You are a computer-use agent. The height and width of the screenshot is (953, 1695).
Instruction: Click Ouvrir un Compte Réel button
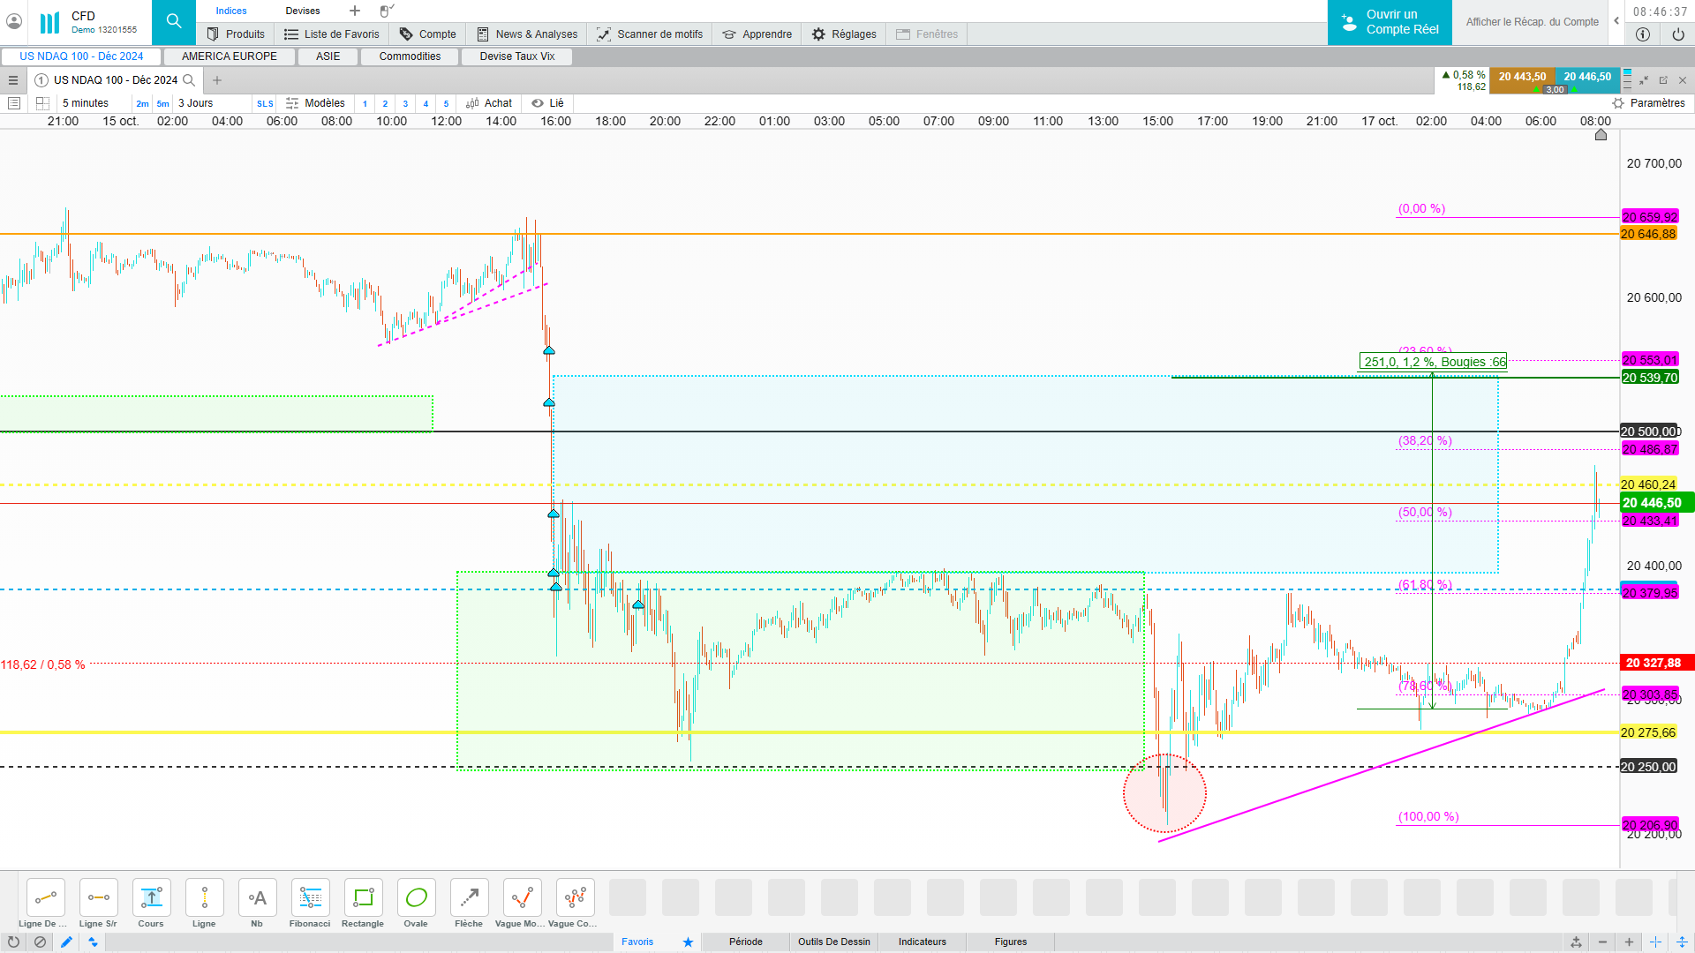point(1390,22)
